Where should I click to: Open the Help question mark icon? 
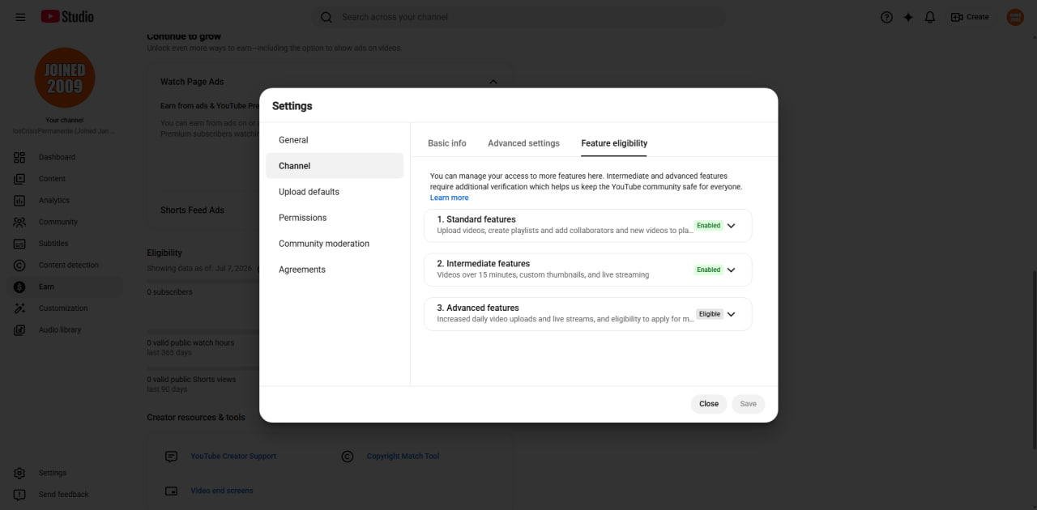point(886,17)
